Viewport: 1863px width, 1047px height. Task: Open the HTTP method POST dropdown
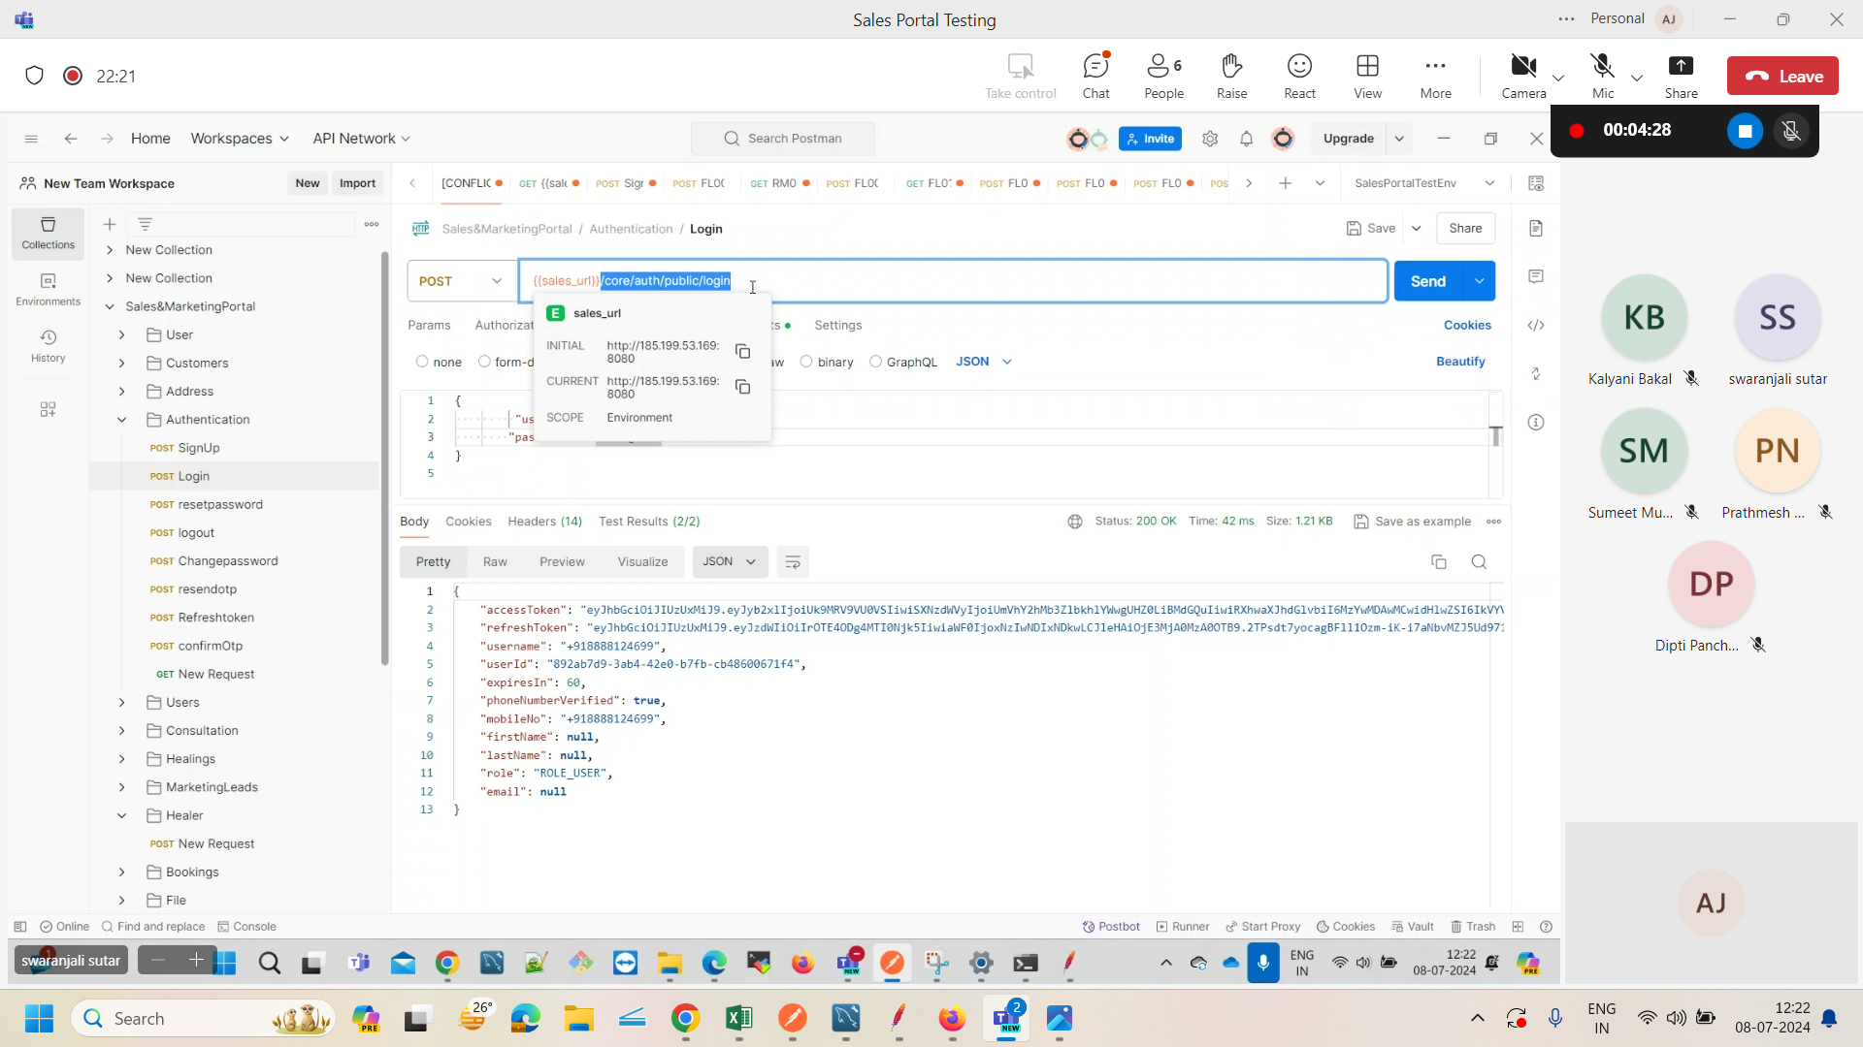click(x=461, y=281)
